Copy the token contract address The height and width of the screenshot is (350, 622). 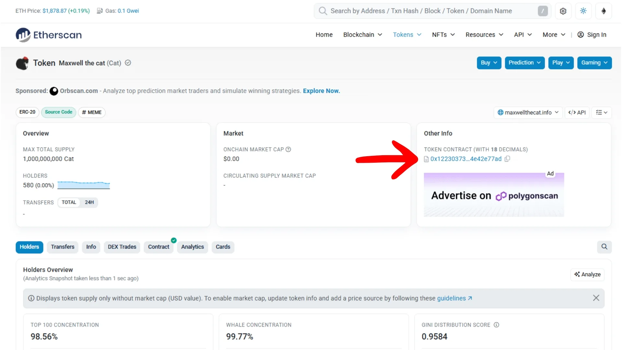pyautogui.click(x=507, y=159)
